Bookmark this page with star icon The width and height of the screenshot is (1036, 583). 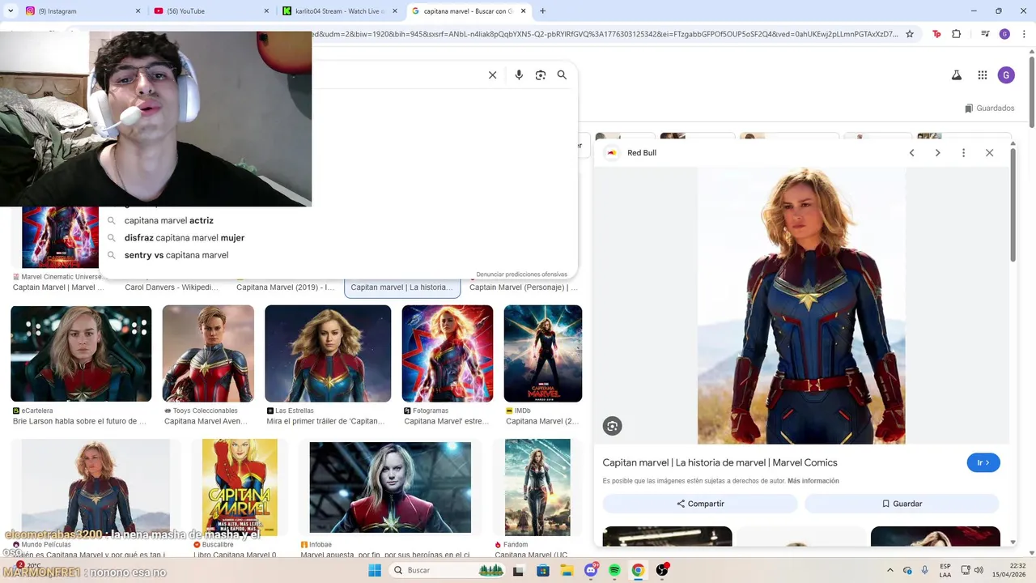tap(910, 34)
